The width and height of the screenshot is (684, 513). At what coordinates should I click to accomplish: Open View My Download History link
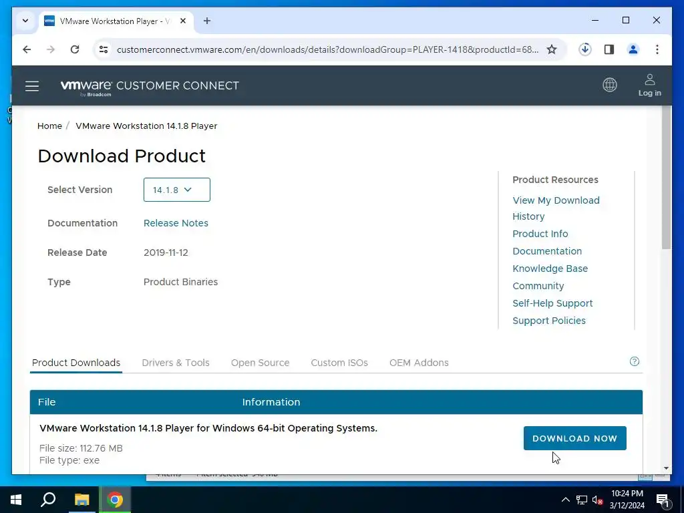[x=556, y=208]
